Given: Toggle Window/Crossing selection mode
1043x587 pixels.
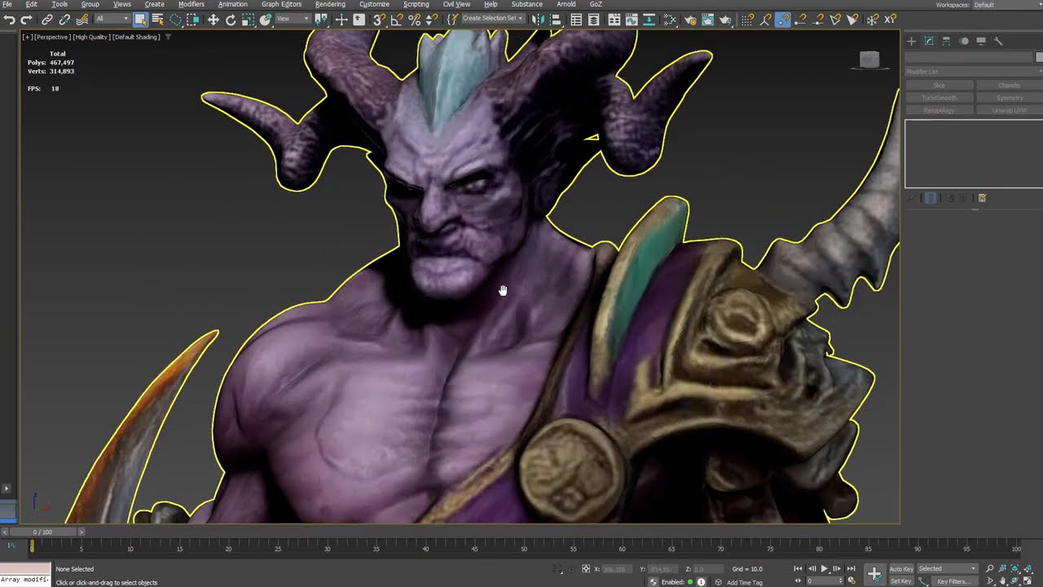Looking at the screenshot, I should click(192, 20).
